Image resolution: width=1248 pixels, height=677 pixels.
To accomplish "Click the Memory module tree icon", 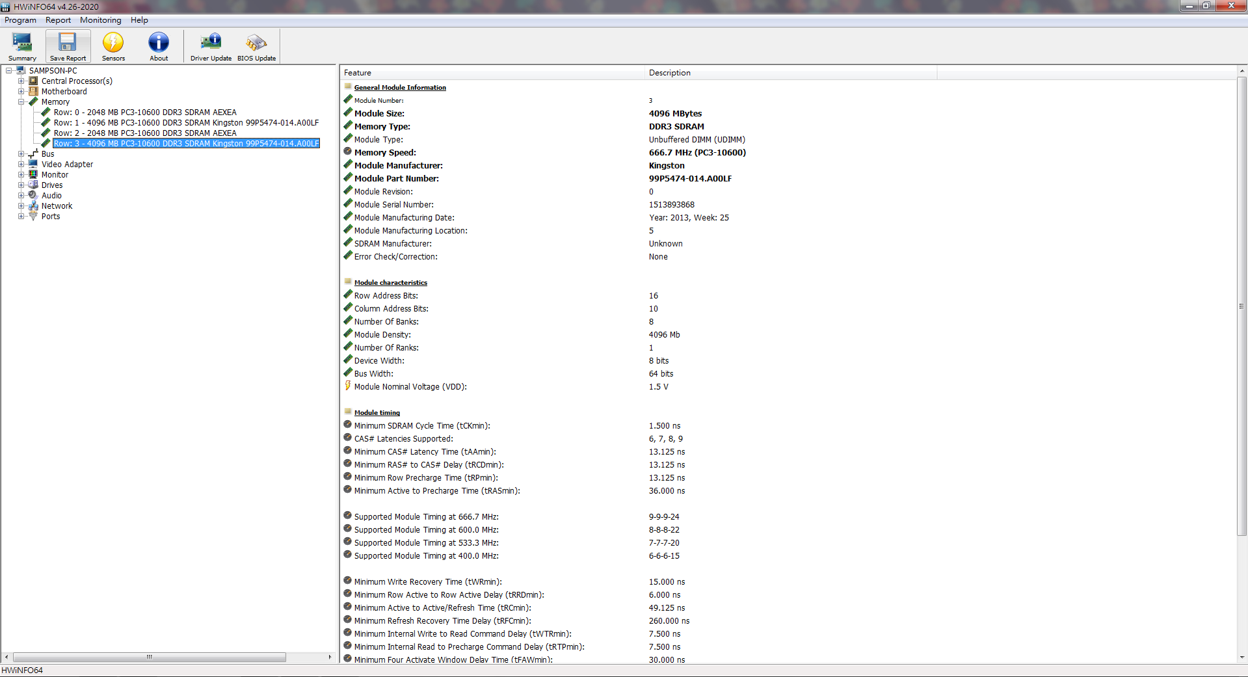I will pos(33,102).
